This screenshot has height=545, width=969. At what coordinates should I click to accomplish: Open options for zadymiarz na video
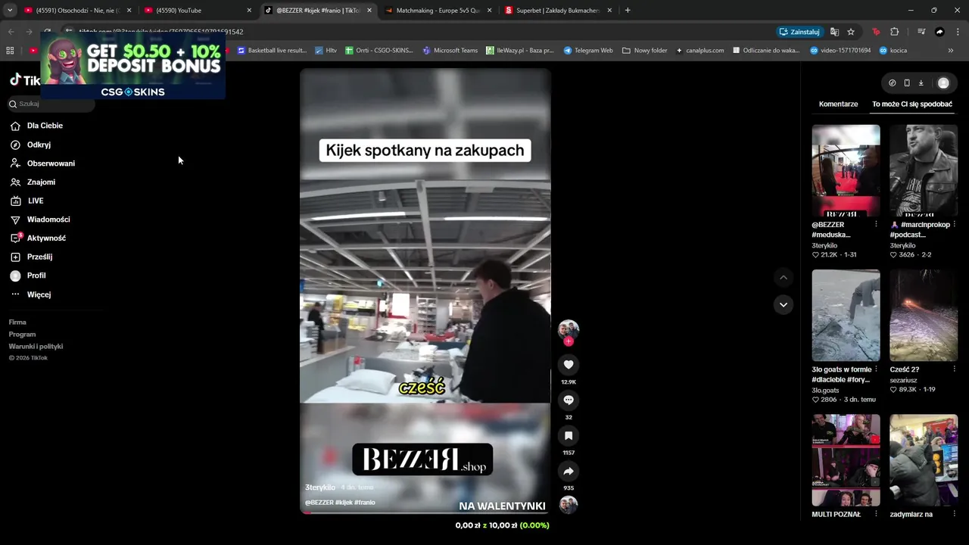(954, 515)
